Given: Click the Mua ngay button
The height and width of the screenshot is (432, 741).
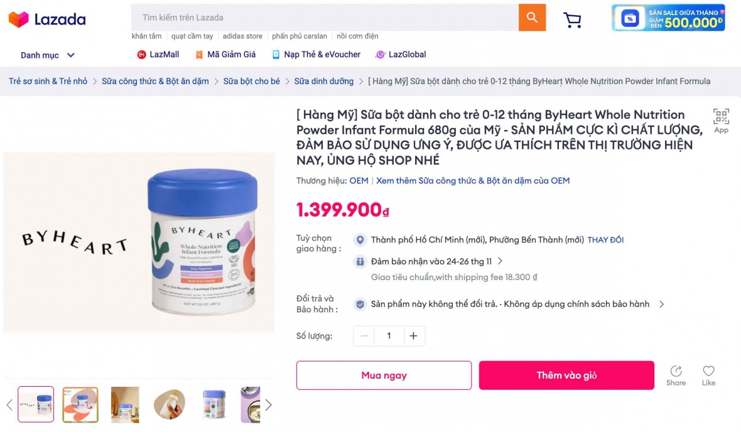Looking at the screenshot, I should 384,375.
